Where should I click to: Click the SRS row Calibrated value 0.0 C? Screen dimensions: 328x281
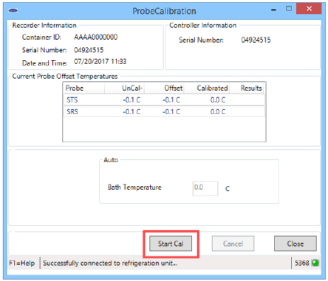pos(217,111)
